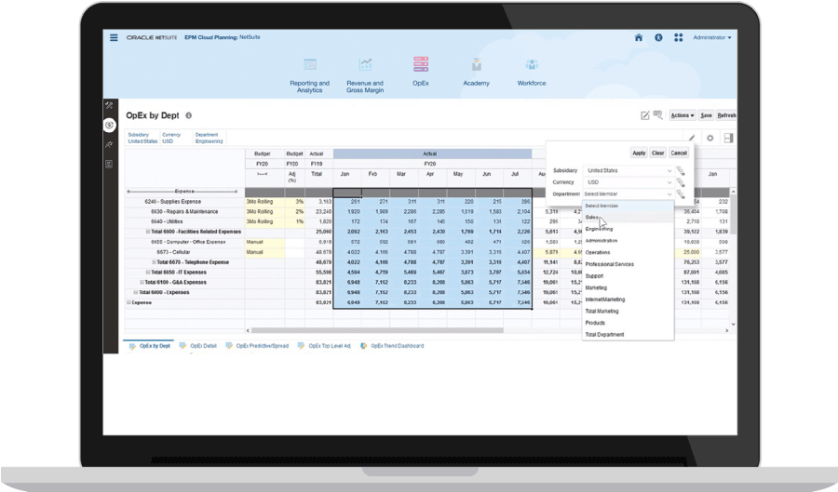The image size is (838, 492).
Task: Click the edit members pencil icon
Action: (x=691, y=138)
